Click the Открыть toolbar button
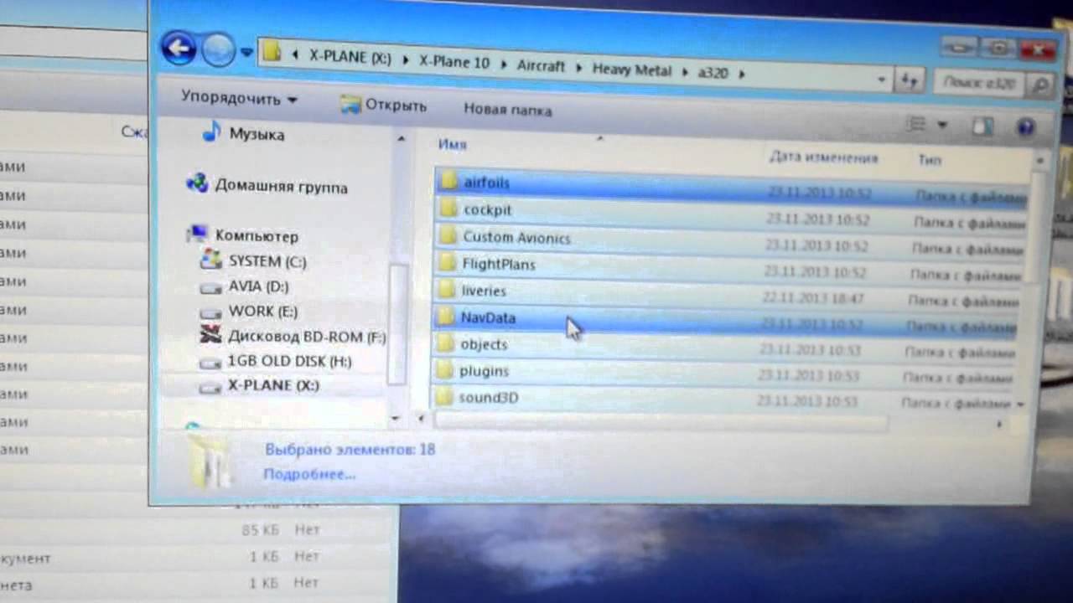Screen dimensions: 1073x603 383,106
